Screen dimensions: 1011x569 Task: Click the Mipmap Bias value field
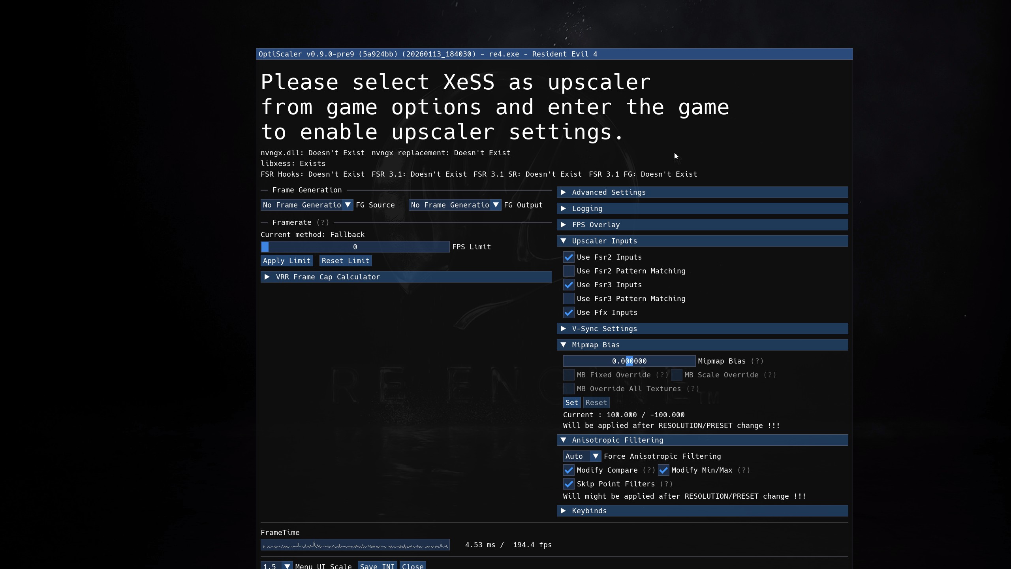click(629, 361)
